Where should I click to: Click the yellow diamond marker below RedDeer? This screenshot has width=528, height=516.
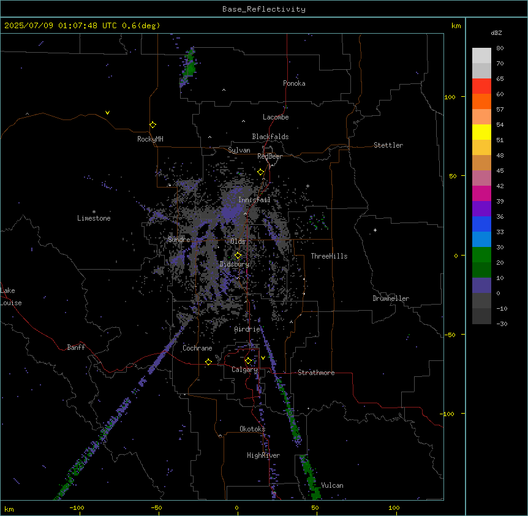[261, 172]
